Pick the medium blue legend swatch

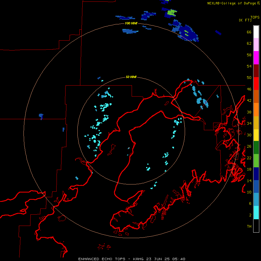[256, 186]
